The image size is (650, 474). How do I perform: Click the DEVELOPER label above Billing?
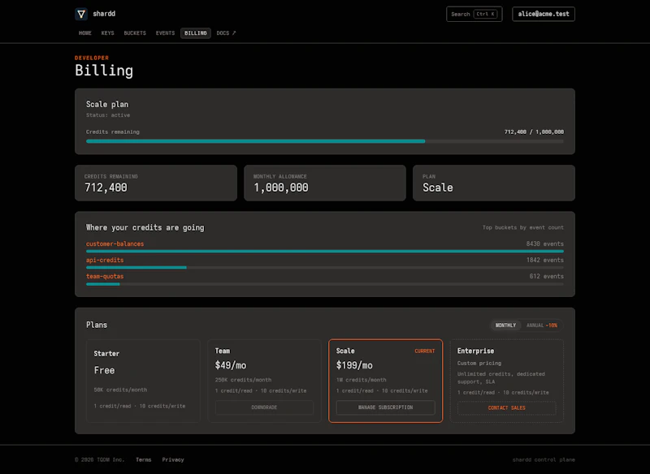click(92, 58)
